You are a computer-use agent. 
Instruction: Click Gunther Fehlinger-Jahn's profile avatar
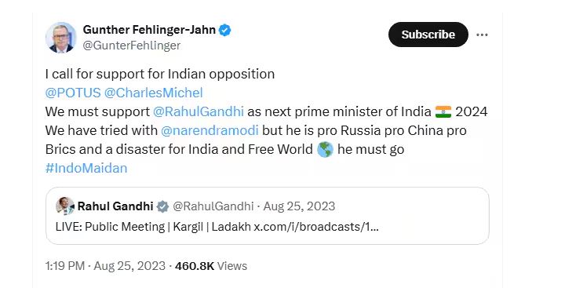click(x=61, y=38)
